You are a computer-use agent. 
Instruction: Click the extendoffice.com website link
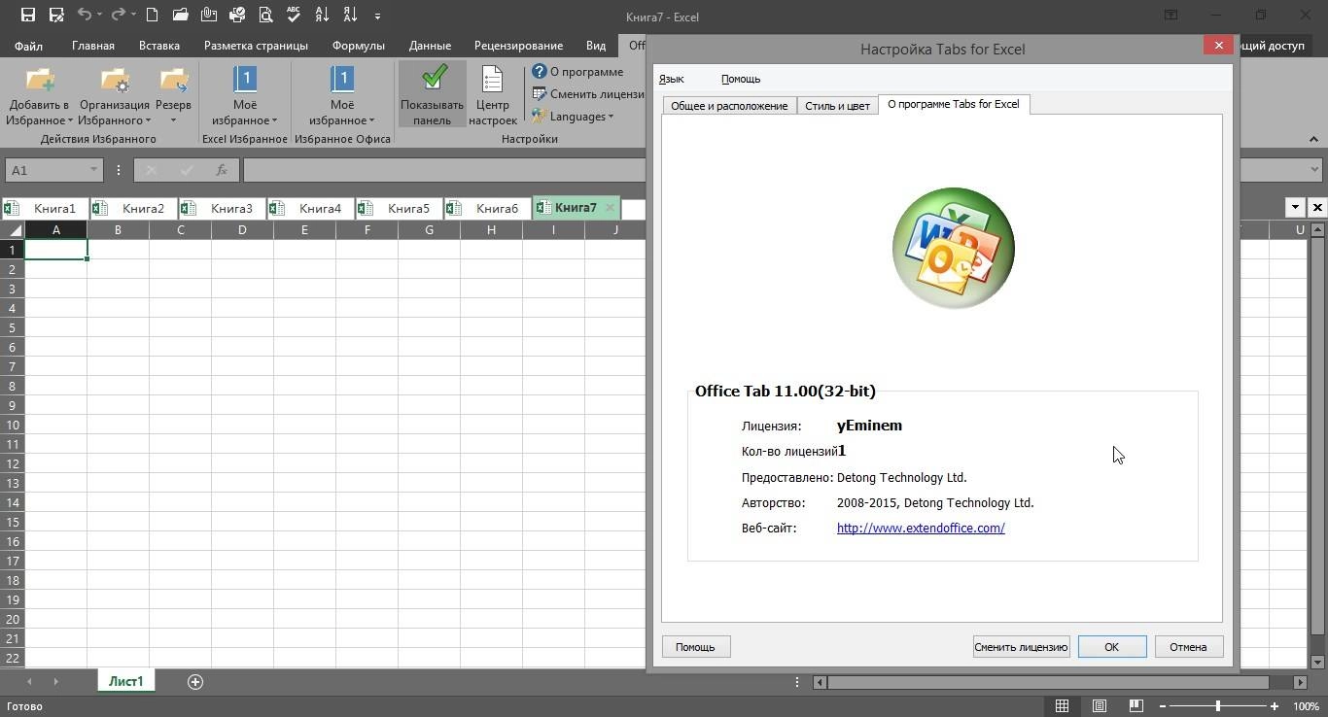(x=921, y=529)
